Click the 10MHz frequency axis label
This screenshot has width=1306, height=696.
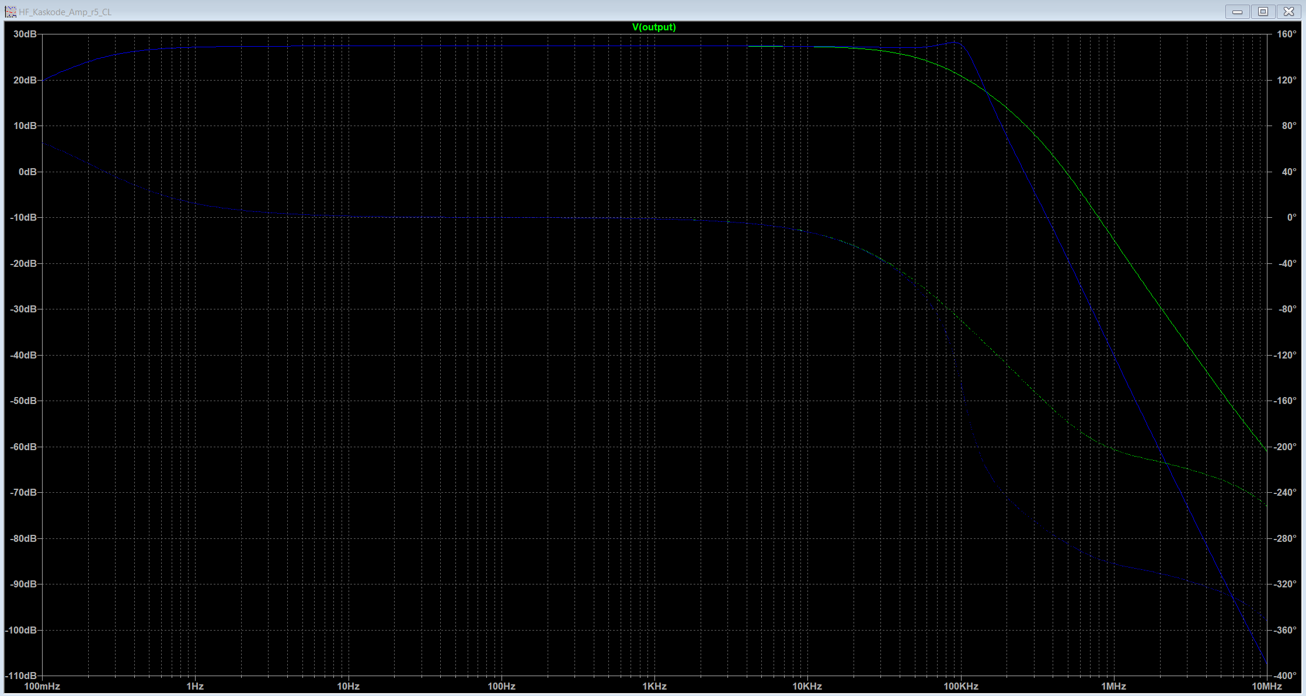click(1267, 686)
